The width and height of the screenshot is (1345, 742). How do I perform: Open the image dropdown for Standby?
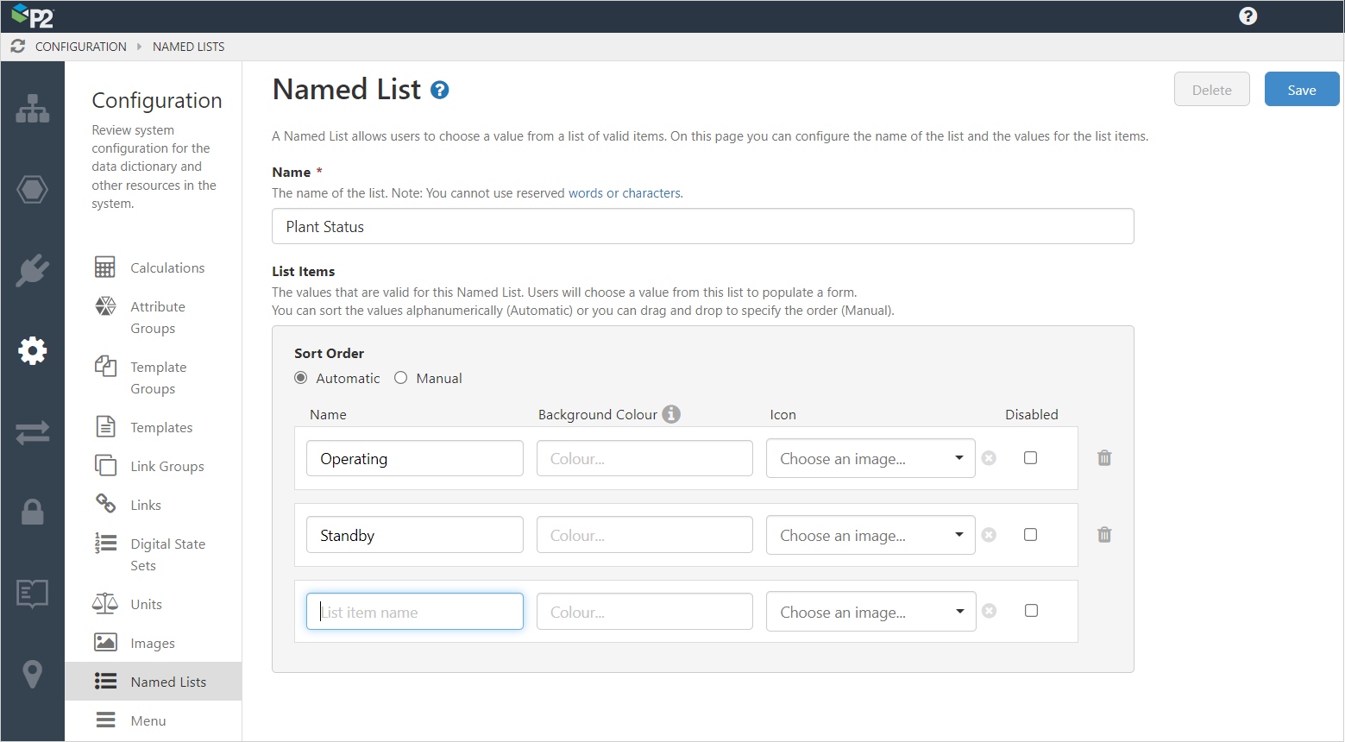(x=870, y=536)
